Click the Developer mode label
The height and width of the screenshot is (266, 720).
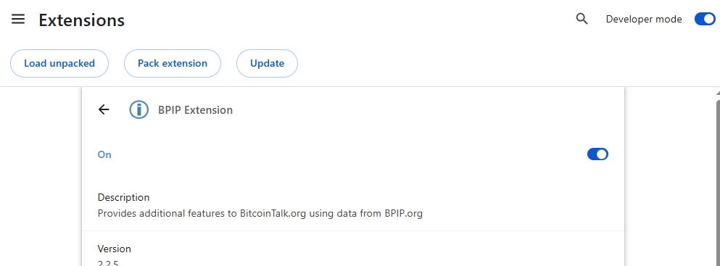tap(644, 20)
